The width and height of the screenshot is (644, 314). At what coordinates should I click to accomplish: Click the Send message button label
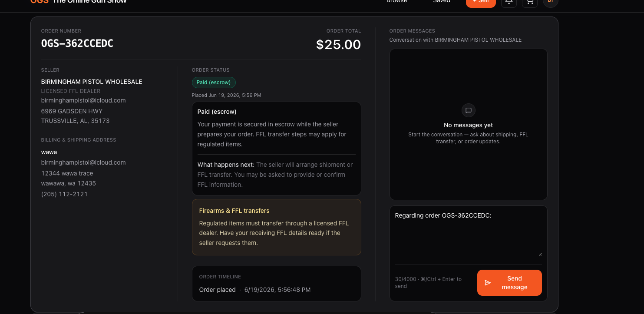click(x=515, y=283)
